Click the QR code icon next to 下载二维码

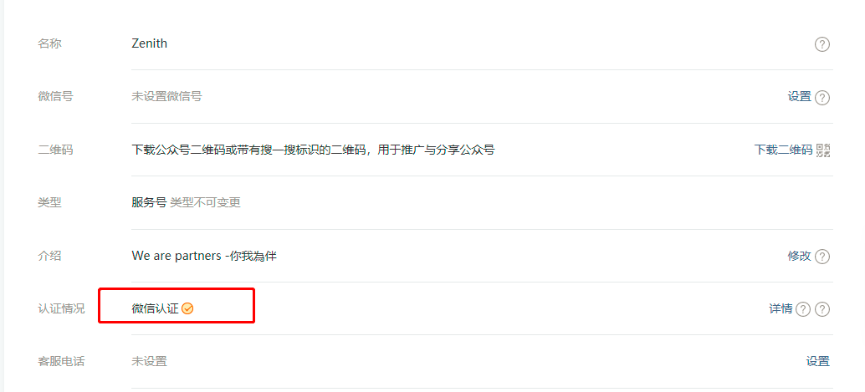[x=823, y=150]
